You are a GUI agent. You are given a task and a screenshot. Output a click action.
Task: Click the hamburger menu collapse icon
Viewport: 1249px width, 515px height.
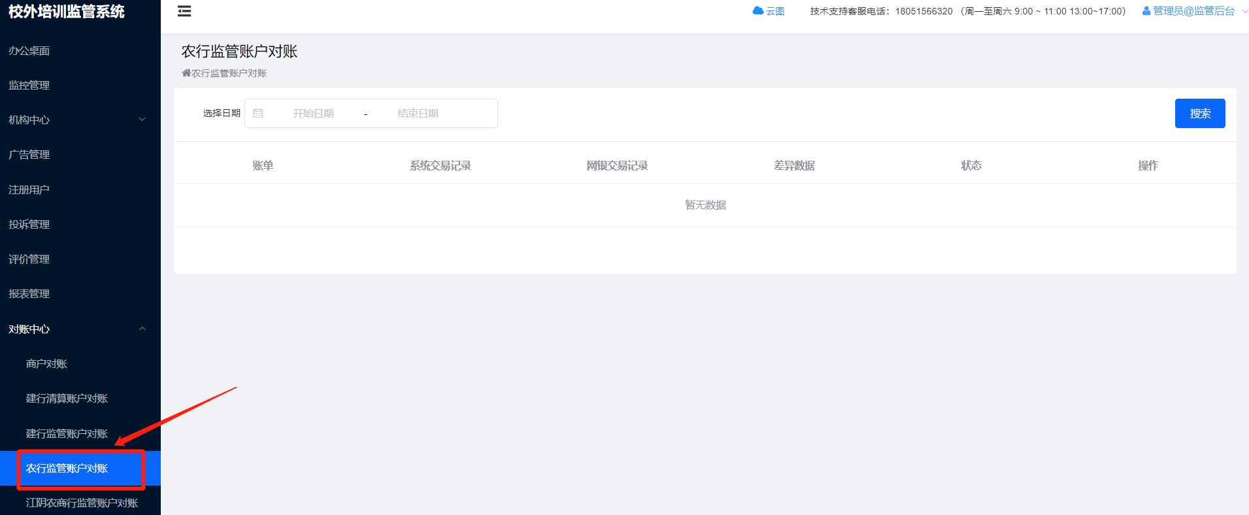click(x=184, y=11)
